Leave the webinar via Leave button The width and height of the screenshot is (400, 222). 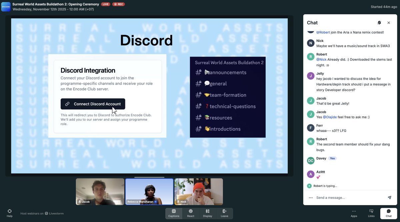[224, 213]
